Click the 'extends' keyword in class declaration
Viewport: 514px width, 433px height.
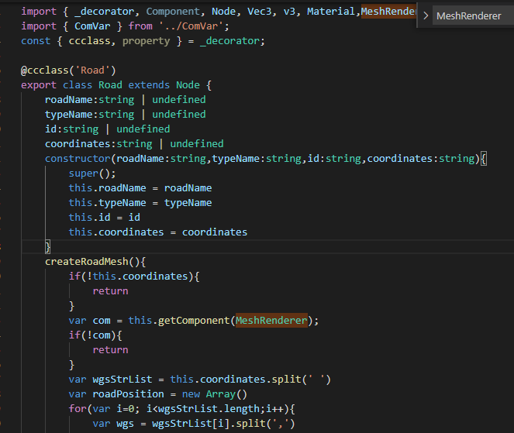[149, 85]
